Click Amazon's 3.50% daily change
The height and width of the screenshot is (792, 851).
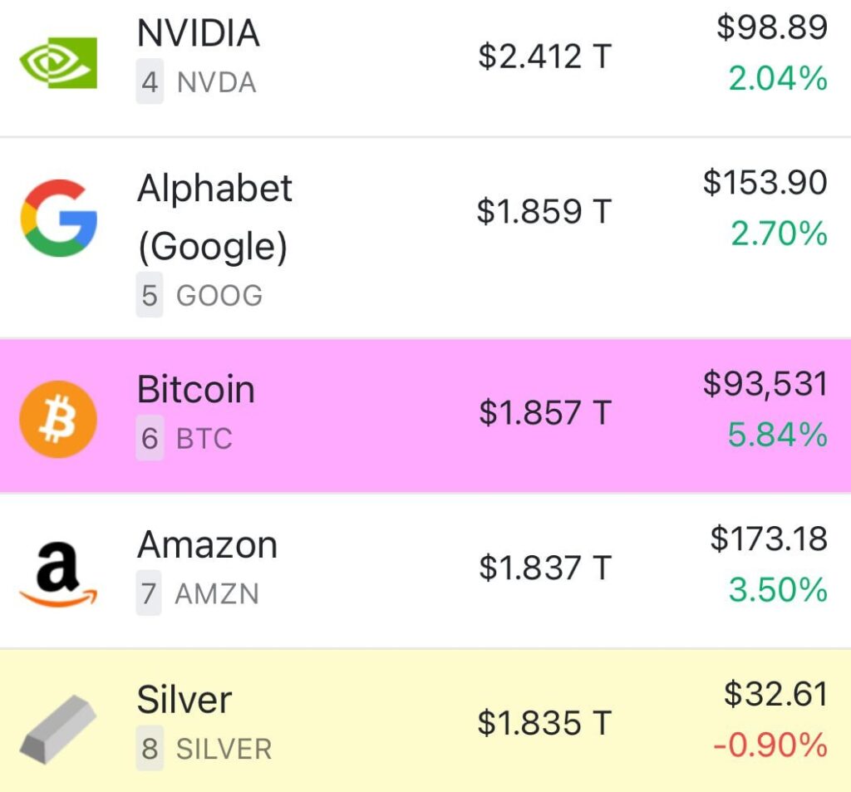778,589
